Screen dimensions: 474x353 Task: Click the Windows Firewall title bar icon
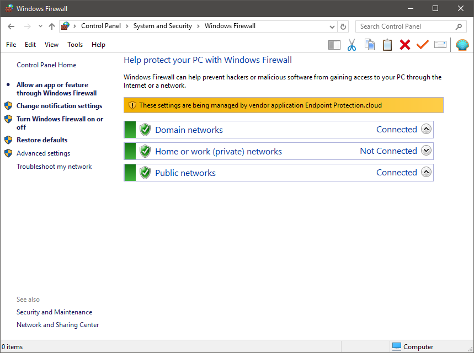click(9, 8)
